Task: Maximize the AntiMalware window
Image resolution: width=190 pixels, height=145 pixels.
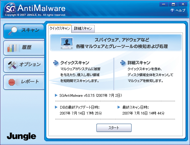Action: point(173,4)
